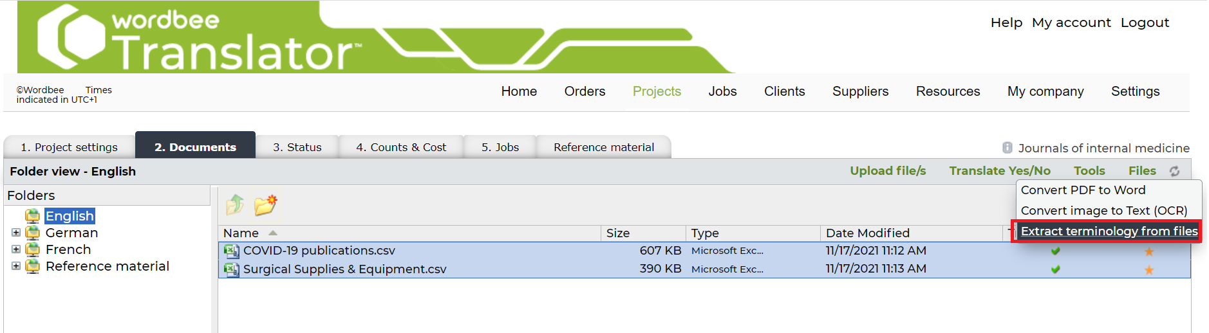Select the English folder in the tree
This screenshot has width=1209, height=333.
[70, 216]
